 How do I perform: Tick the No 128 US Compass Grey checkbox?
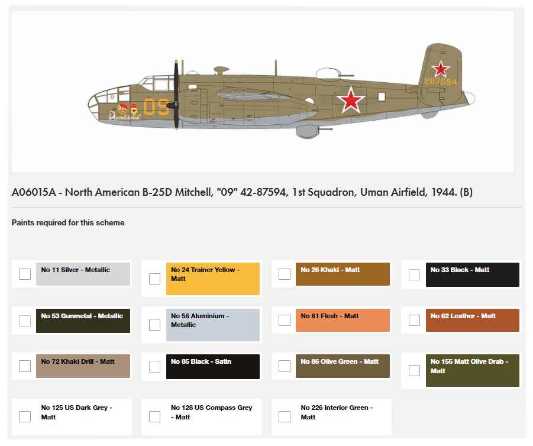click(154, 417)
